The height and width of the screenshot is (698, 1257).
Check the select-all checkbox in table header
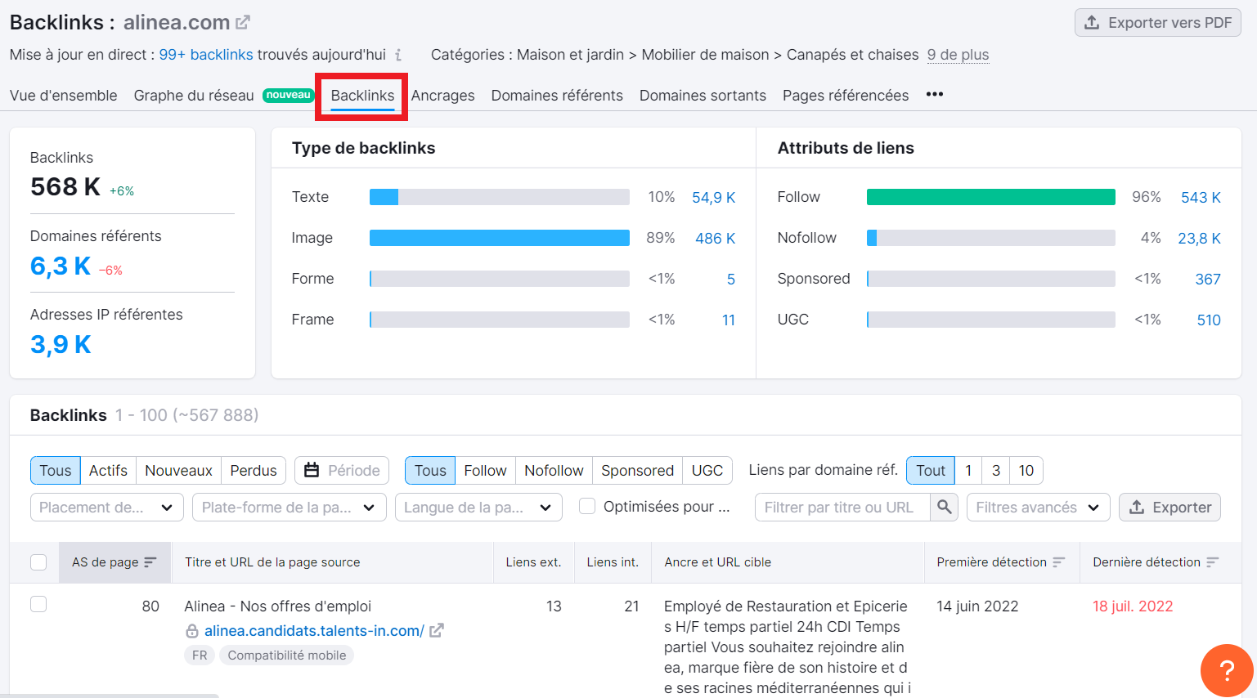click(38, 562)
